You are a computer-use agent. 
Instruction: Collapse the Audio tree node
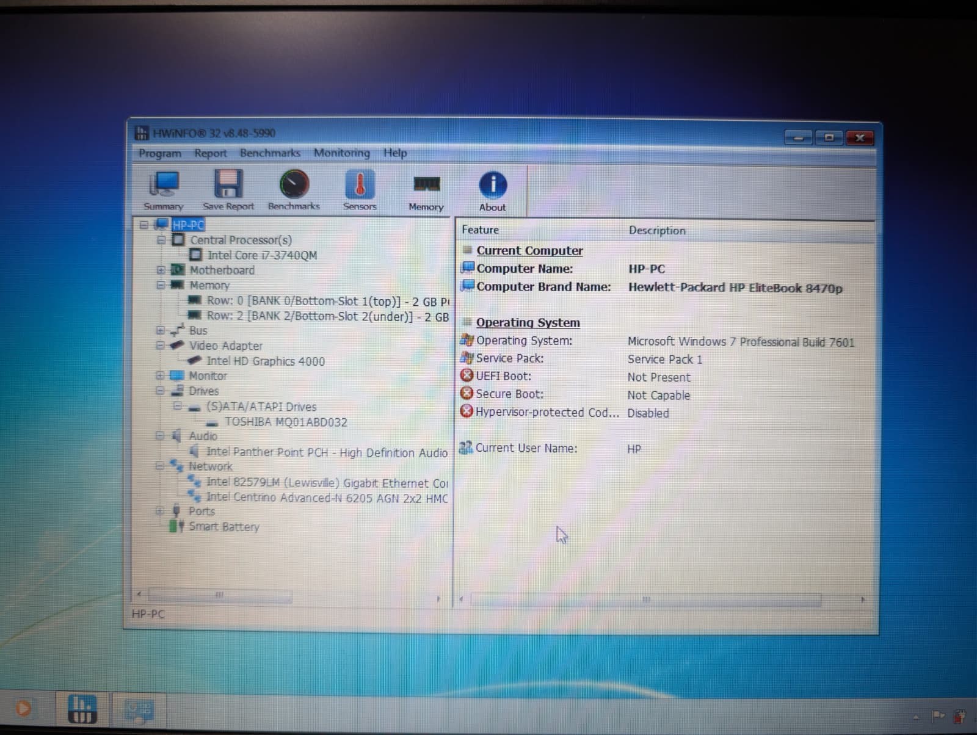point(160,436)
